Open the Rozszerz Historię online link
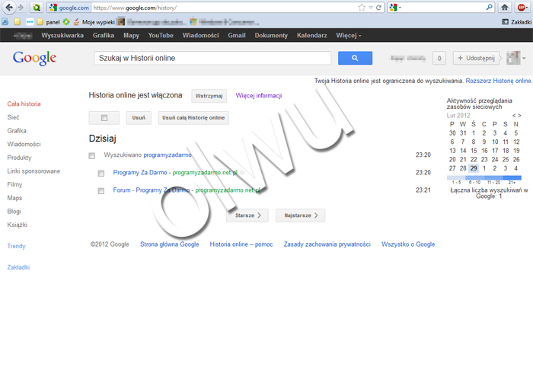The image size is (533, 370). point(499,81)
